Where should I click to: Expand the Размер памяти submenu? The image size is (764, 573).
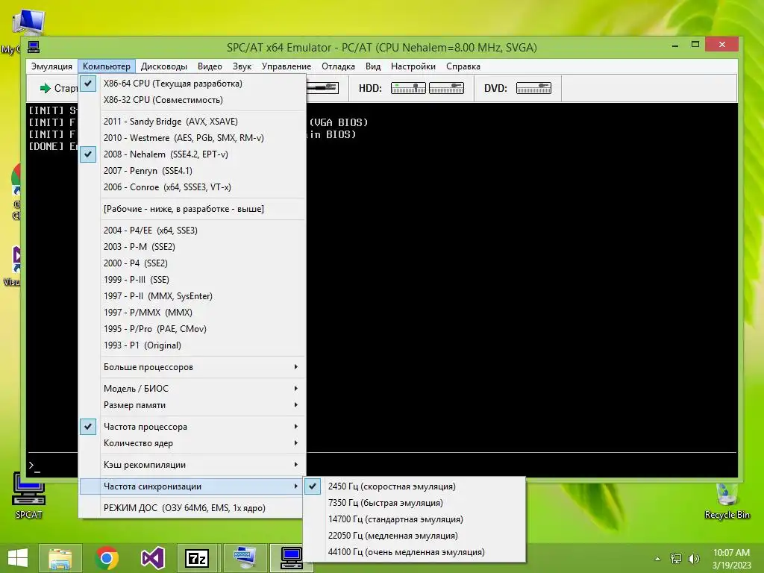coord(192,405)
